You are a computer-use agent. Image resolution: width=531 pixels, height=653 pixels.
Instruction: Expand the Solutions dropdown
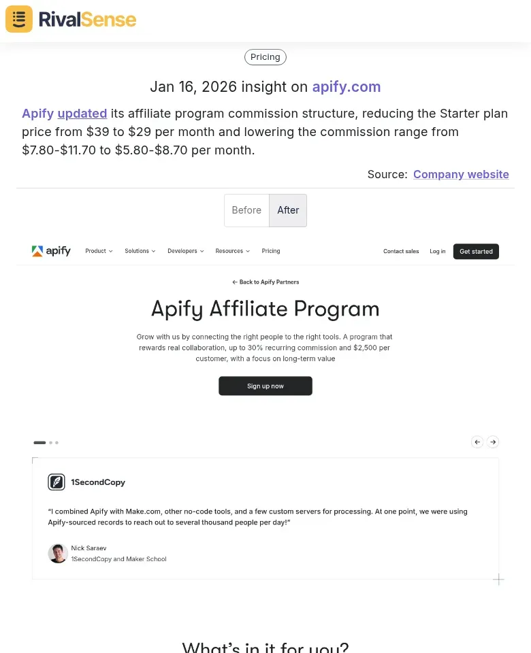click(140, 251)
